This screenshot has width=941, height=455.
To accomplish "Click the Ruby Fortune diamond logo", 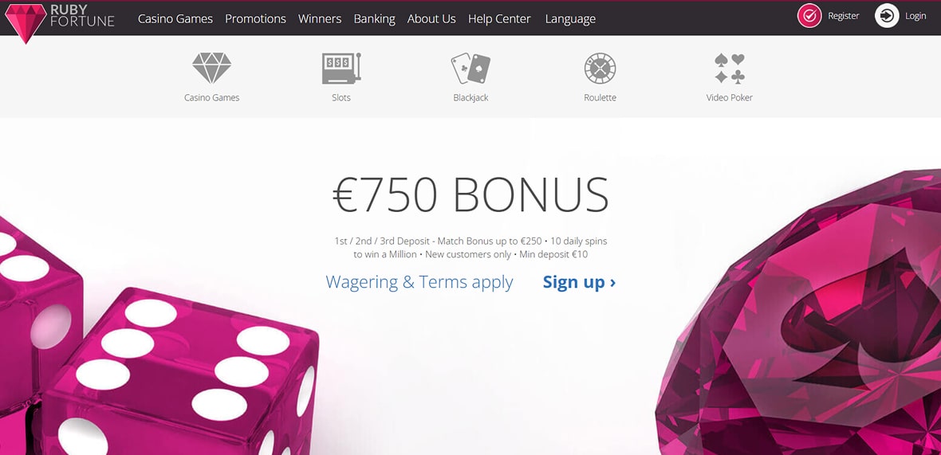I will 26,23.
